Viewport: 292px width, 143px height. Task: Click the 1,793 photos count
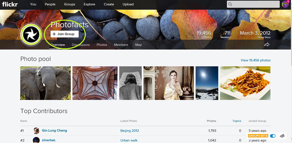[212, 131]
